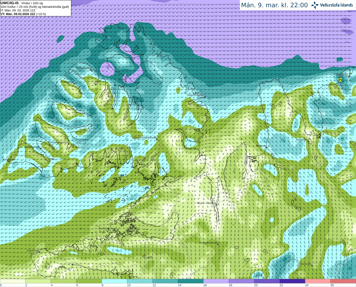
Task: Click the yellow 26 gust marker near Siglufjörður
Action: pyautogui.click(x=340, y=80)
